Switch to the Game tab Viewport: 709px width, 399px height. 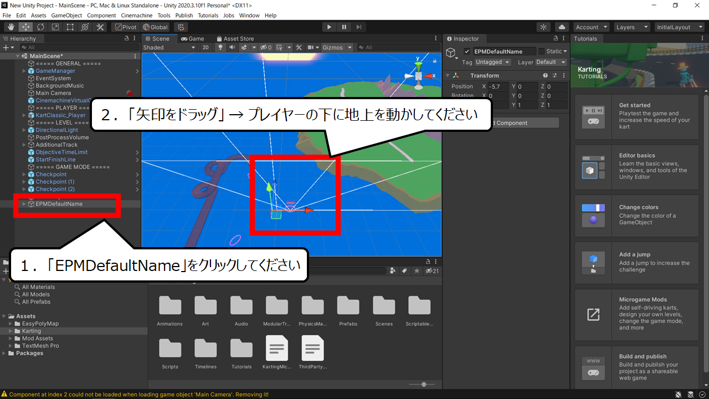[x=192, y=39]
